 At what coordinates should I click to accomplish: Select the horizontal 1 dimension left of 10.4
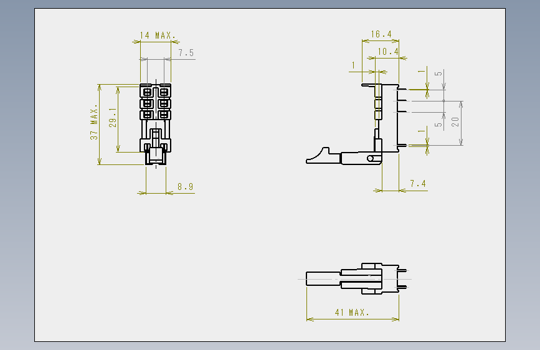click(353, 65)
